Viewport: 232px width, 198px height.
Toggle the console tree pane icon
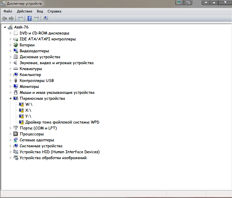point(20,19)
